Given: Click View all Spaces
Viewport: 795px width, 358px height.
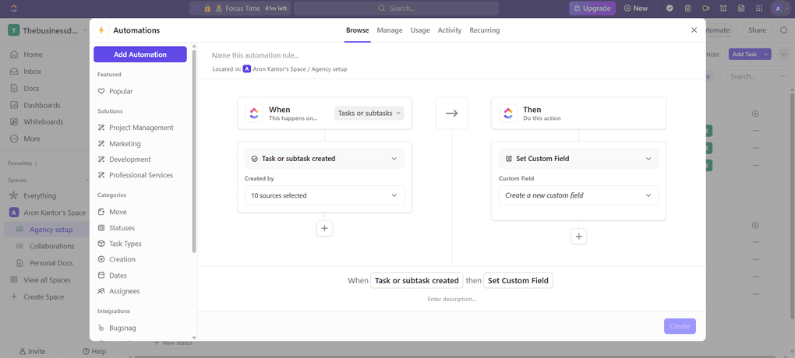Looking at the screenshot, I should [47, 280].
